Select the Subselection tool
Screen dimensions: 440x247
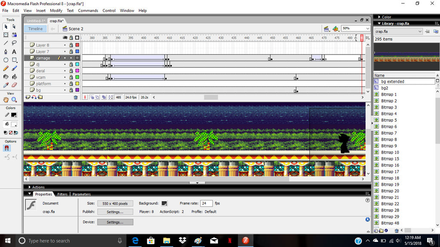14,27
